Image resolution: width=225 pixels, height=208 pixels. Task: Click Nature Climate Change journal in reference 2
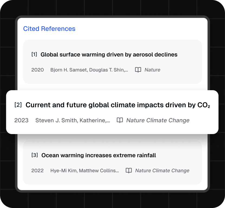click(x=158, y=120)
